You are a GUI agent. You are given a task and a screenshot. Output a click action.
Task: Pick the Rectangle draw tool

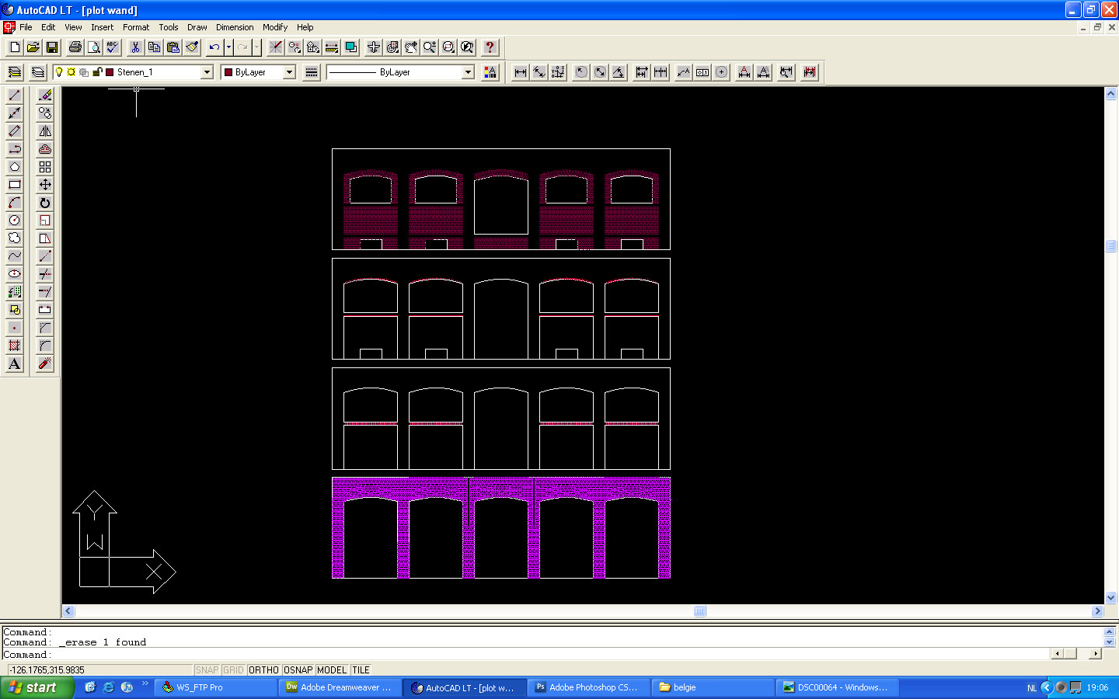pos(13,185)
